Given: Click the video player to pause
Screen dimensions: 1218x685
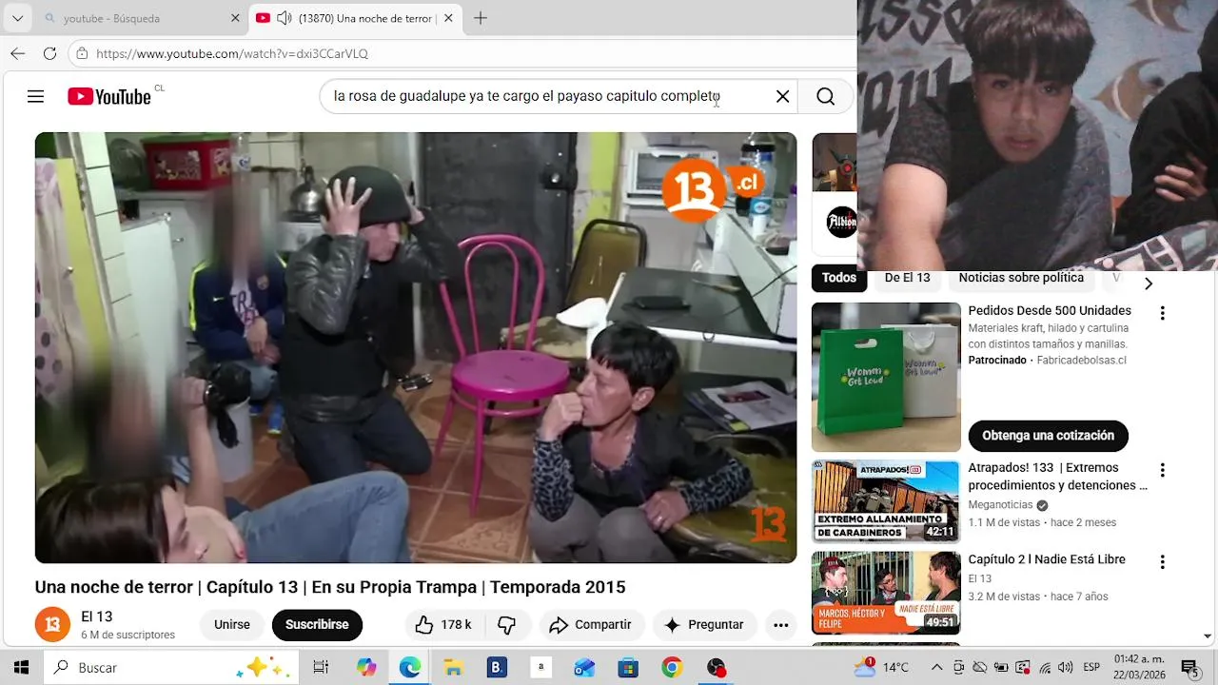Looking at the screenshot, I should 416,347.
